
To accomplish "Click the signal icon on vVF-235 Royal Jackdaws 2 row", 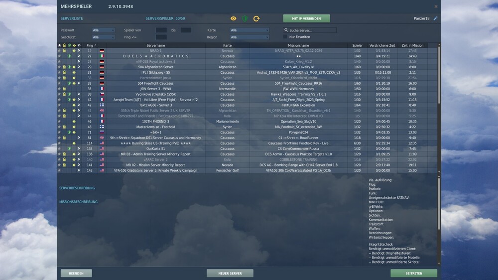I will point(79,61).
